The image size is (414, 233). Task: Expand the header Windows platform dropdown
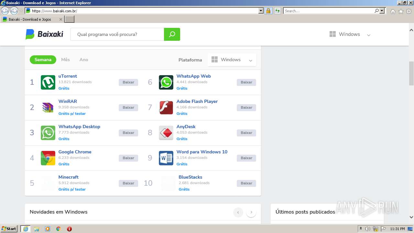click(350, 34)
